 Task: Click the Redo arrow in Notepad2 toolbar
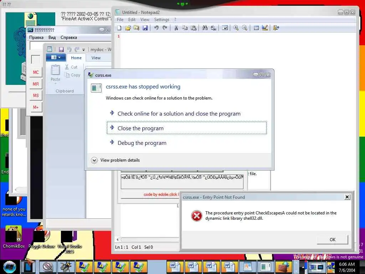[x=165, y=28]
